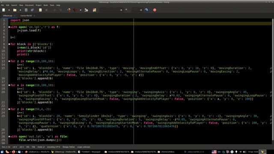The height and width of the screenshot is (154, 274).
Task: Click the US flag keyboard layout indicator
Action: coord(214,152)
